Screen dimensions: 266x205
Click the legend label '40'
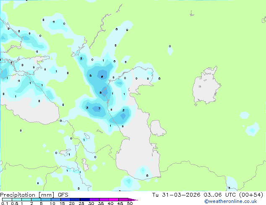click(110, 203)
